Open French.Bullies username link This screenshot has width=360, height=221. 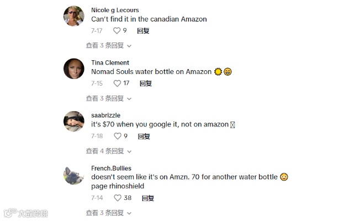(111, 168)
